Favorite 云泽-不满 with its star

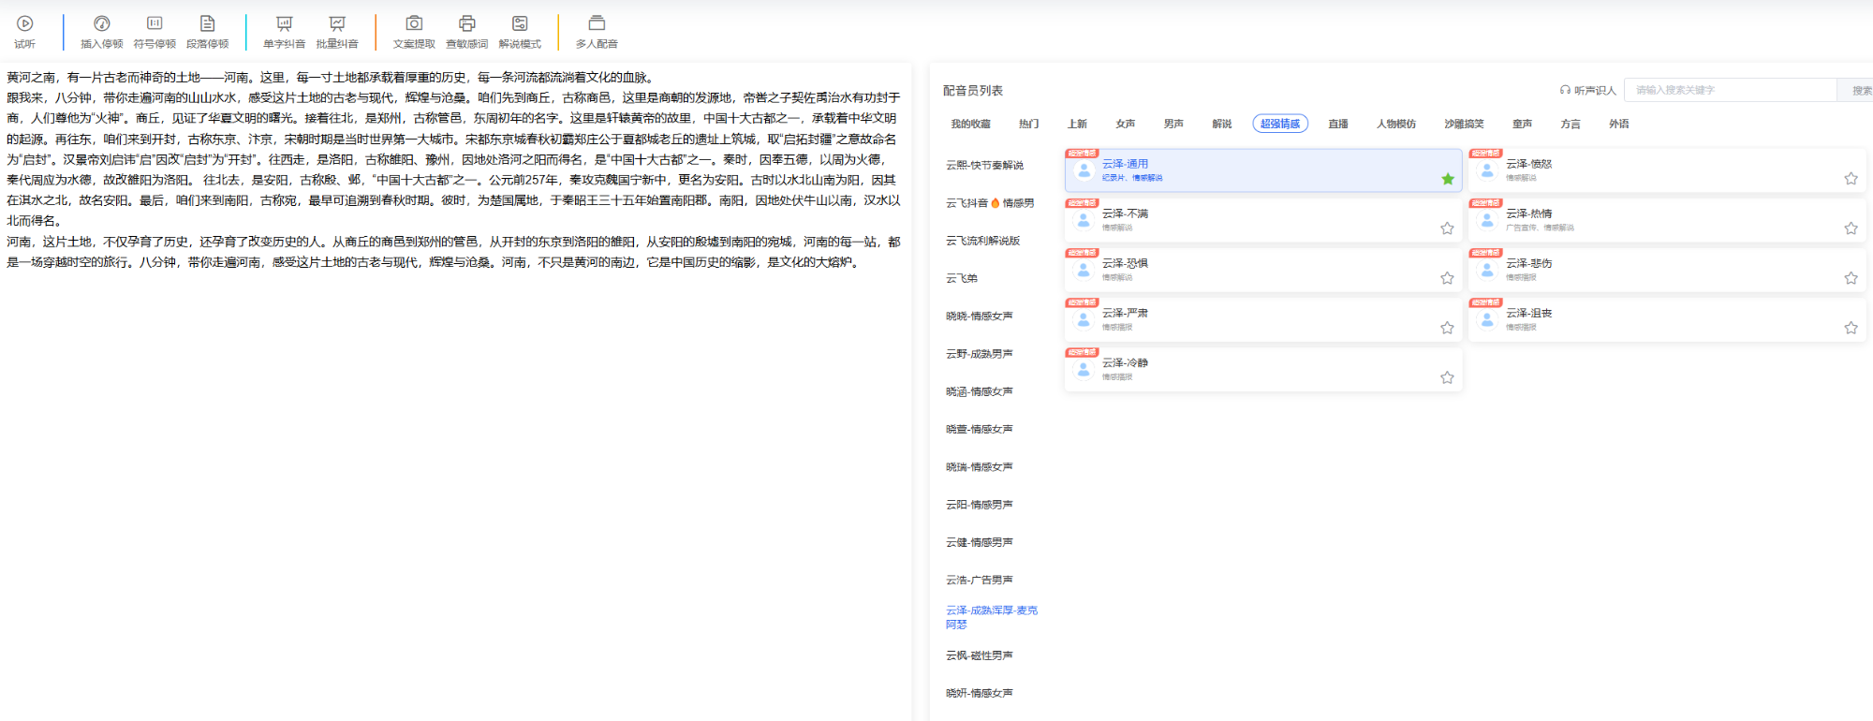coord(1448,228)
